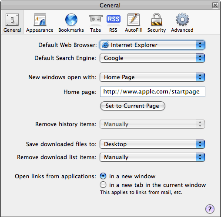Expand the Default Search Engine menu

pyautogui.click(x=152, y=58)
